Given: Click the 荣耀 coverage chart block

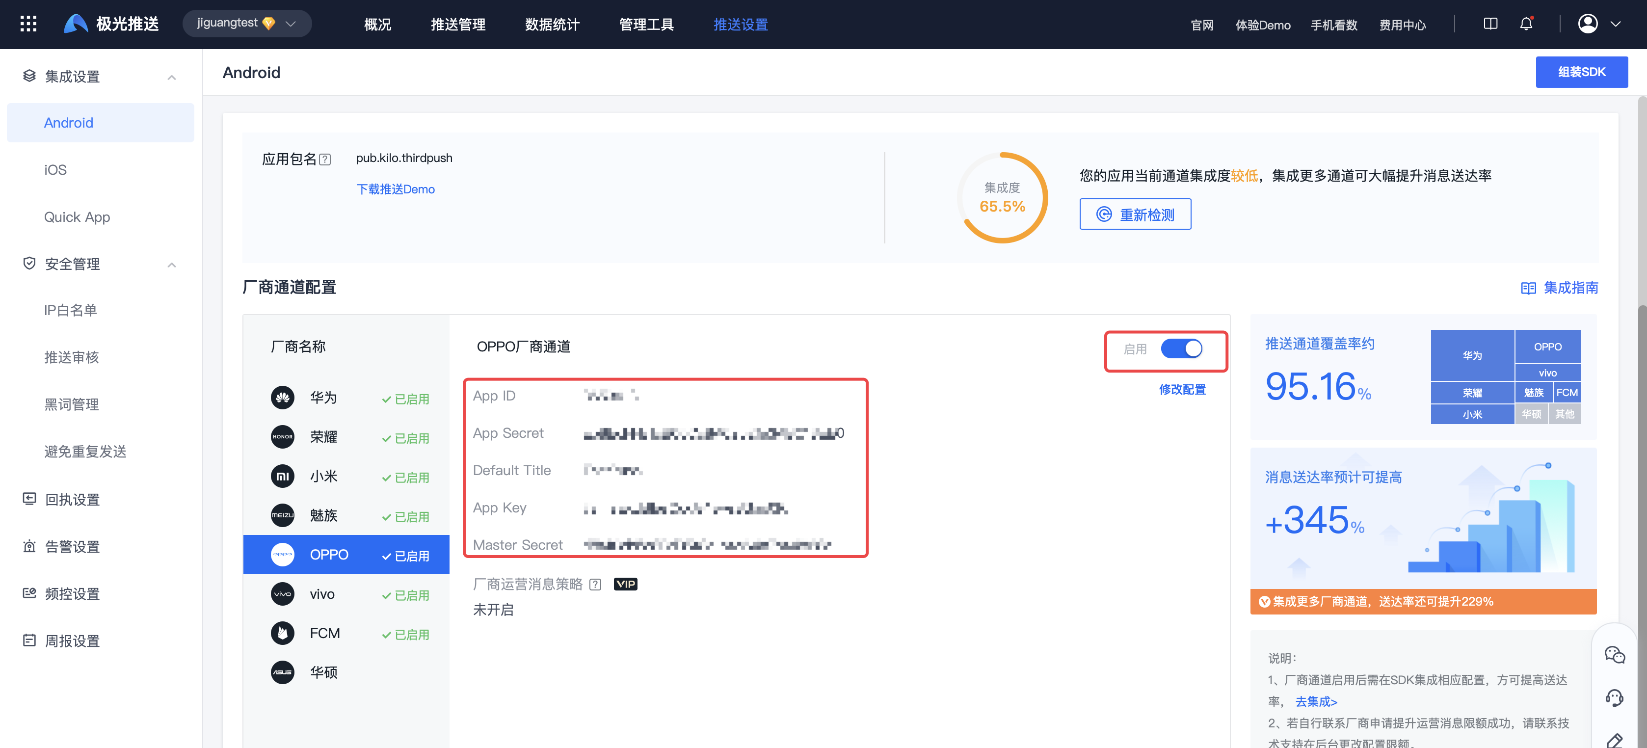Looking at the screenshot, I should [x=1472, y=393].
